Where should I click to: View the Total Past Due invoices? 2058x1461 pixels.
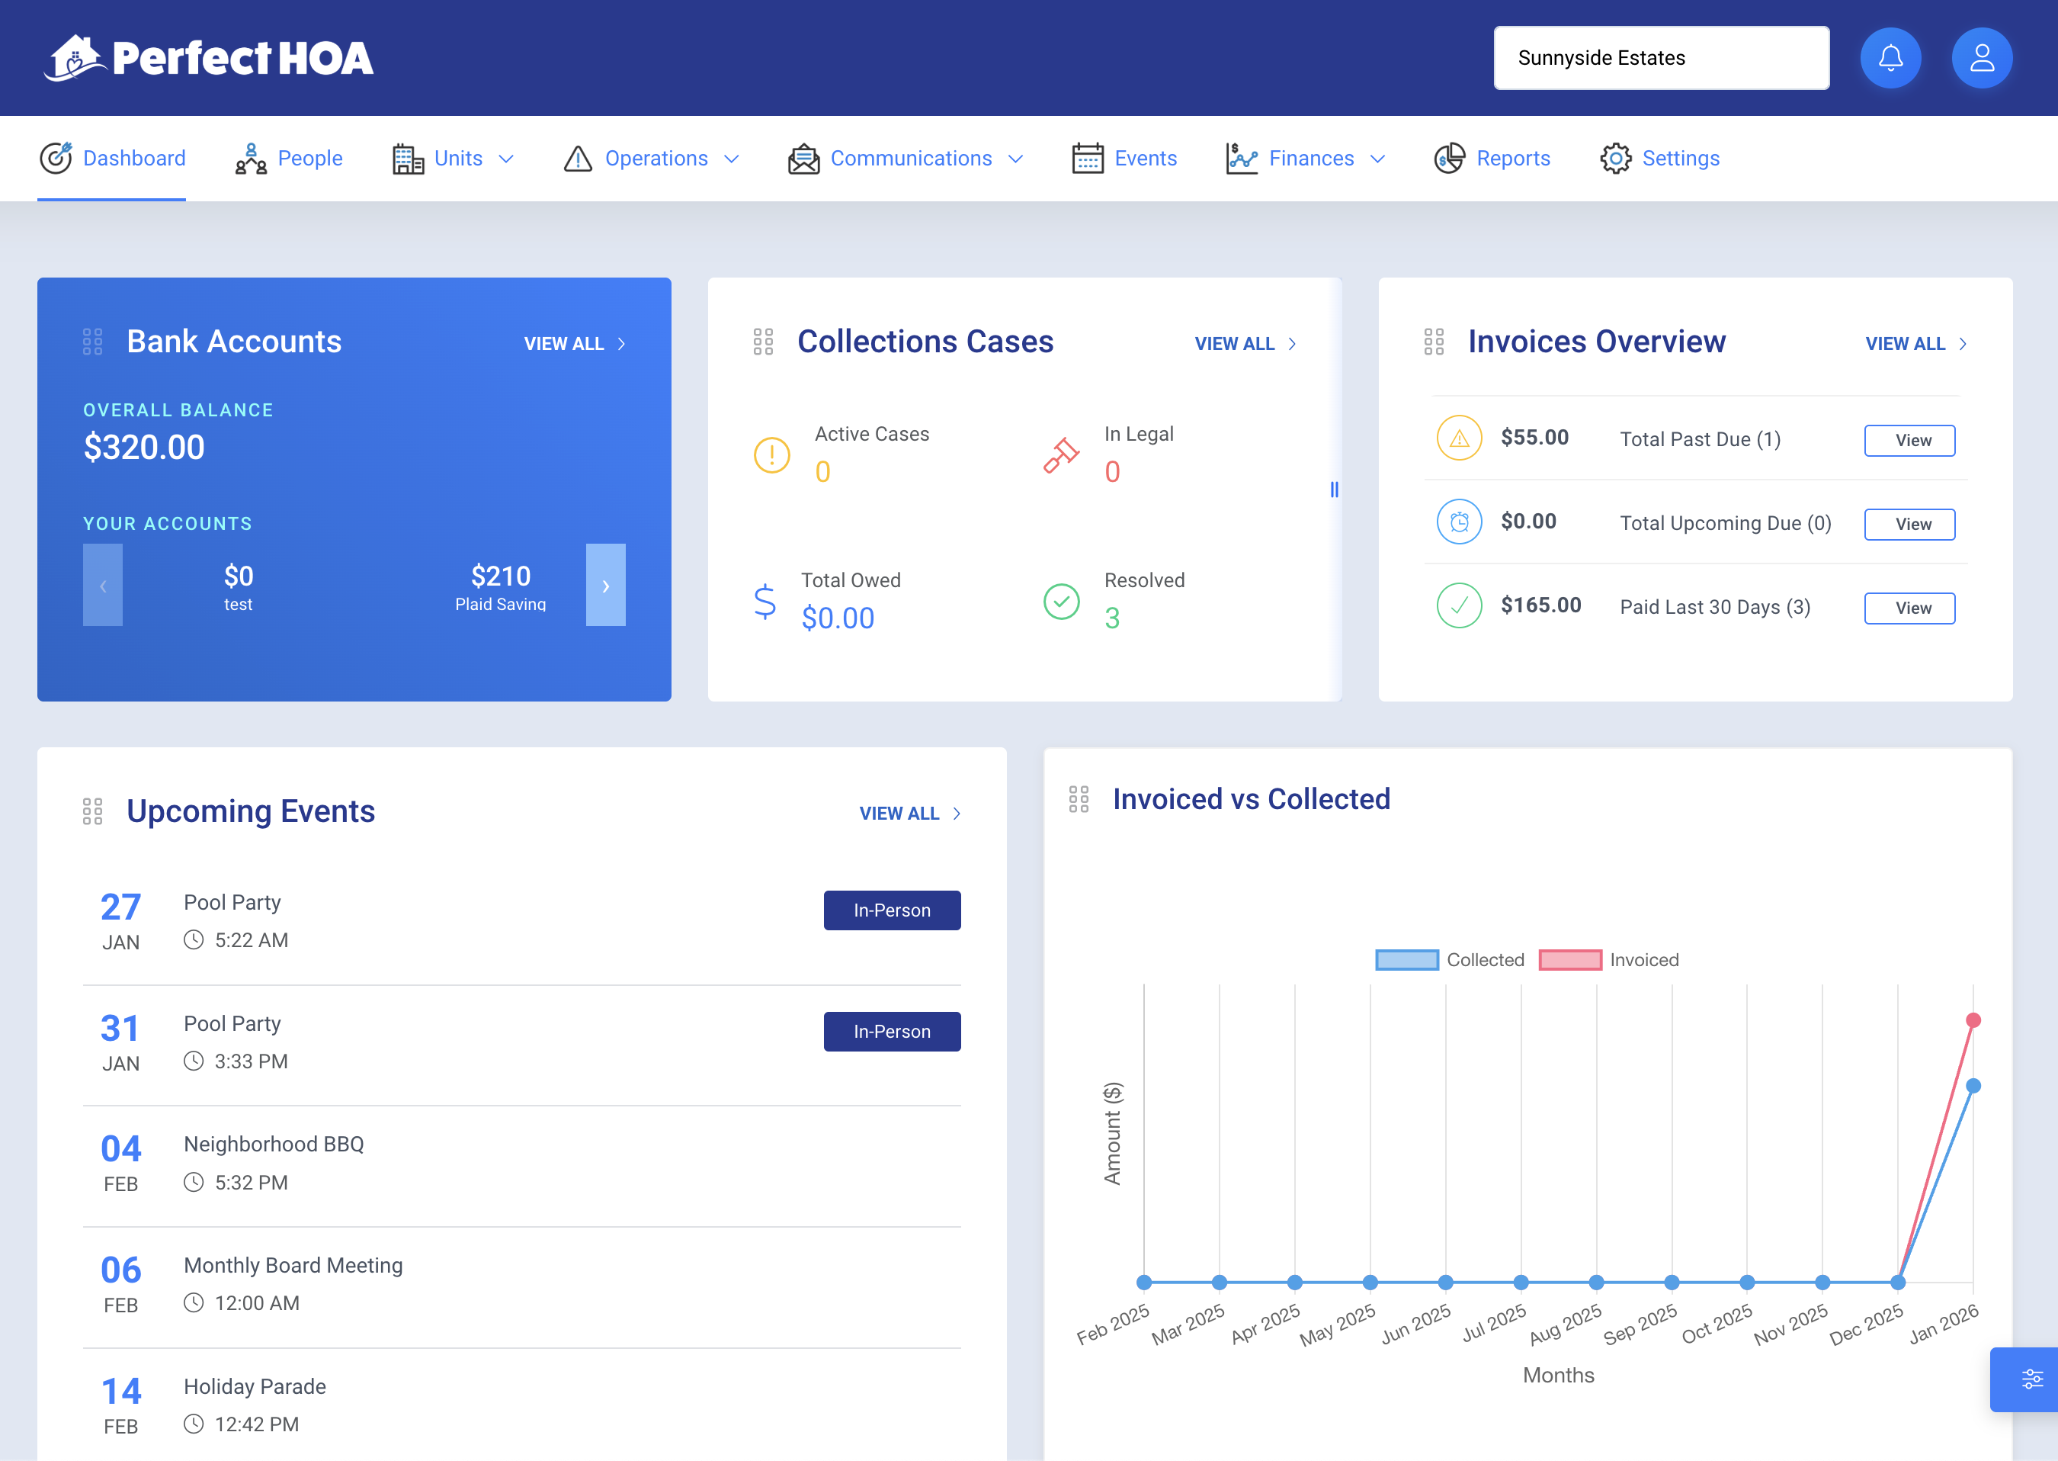(x=1909, y=440)
